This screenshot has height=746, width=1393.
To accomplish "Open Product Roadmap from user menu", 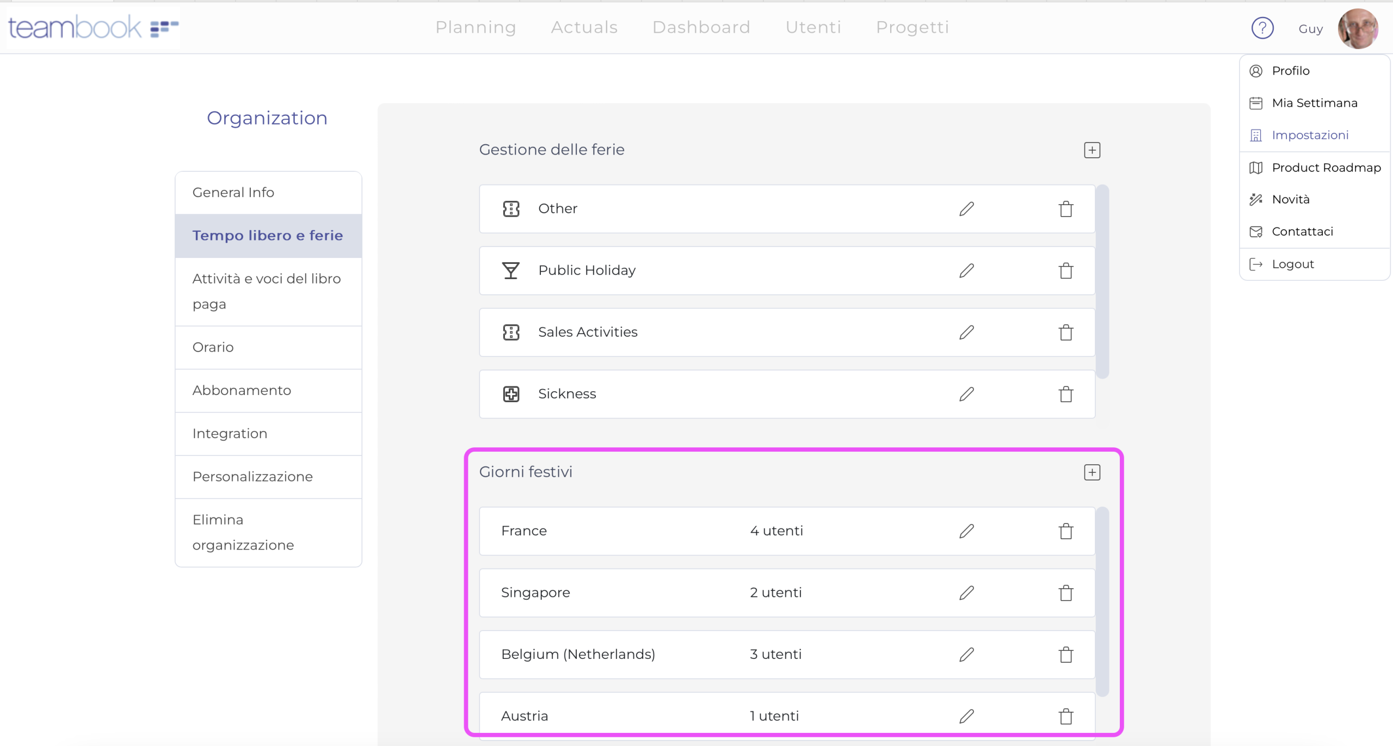I will click(x=1326, y=168).
